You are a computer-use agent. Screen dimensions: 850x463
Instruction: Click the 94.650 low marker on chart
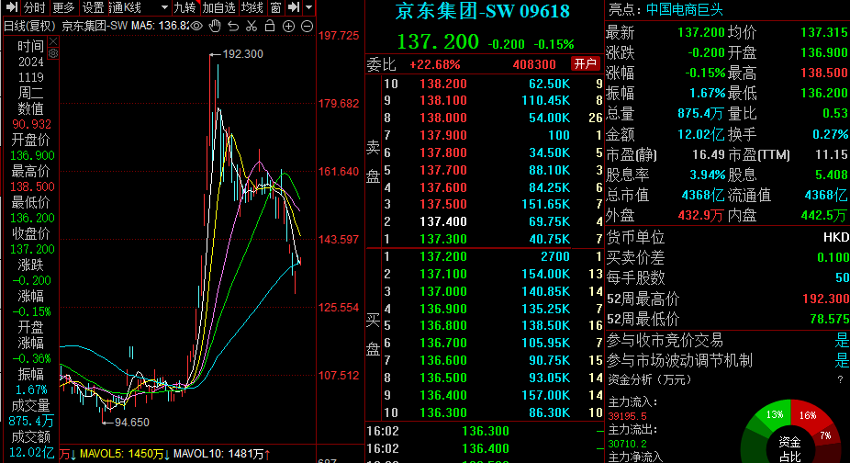click(132, 423)
